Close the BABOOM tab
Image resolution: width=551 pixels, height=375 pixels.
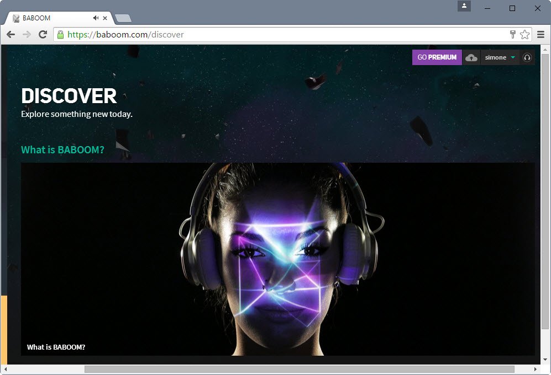click(x=104, y=18)
